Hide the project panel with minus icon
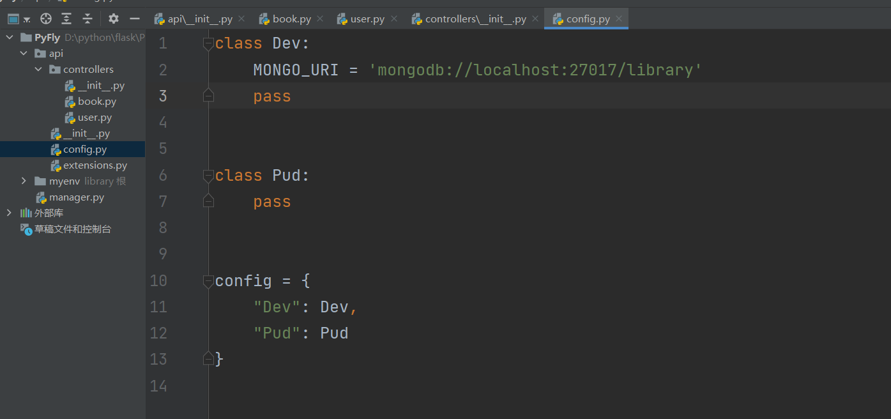The height and width of the screenshot is (419, 891). click(x=135, y=19)
